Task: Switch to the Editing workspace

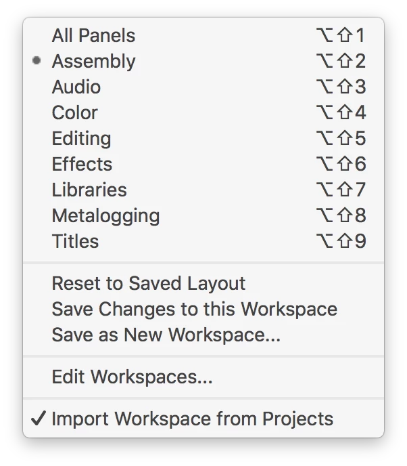Action: 81,139
